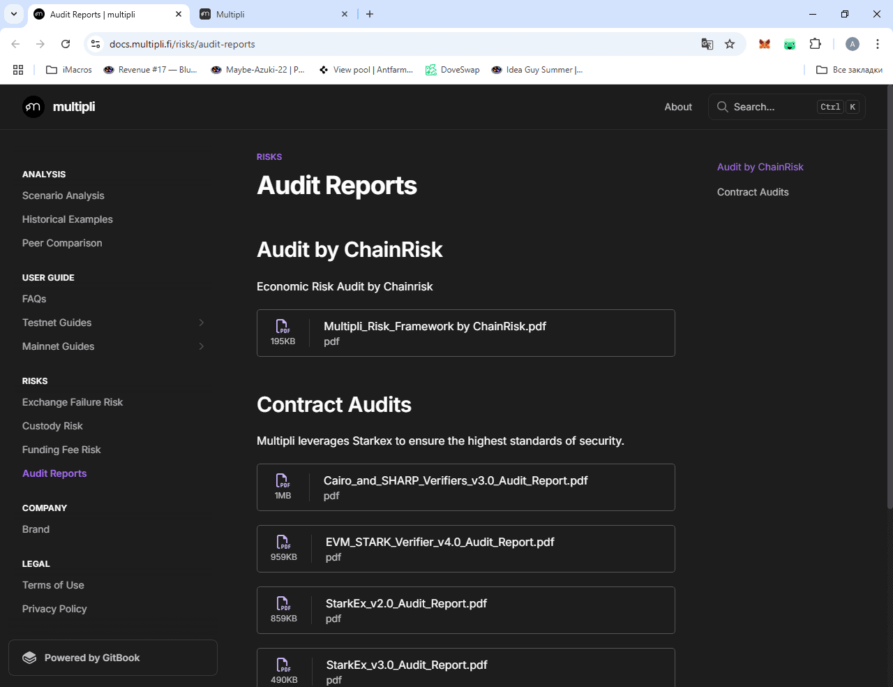Open site information icon in address bar
The height and width of the screenshot is (687, 893).
click(x=96, y=44)
